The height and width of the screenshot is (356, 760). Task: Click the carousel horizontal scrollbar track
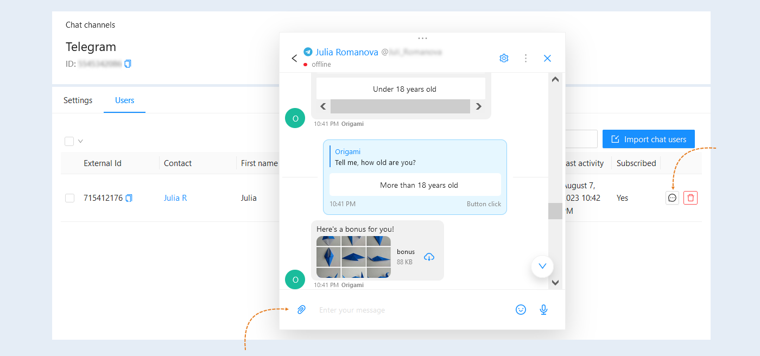tap(400, 106)
